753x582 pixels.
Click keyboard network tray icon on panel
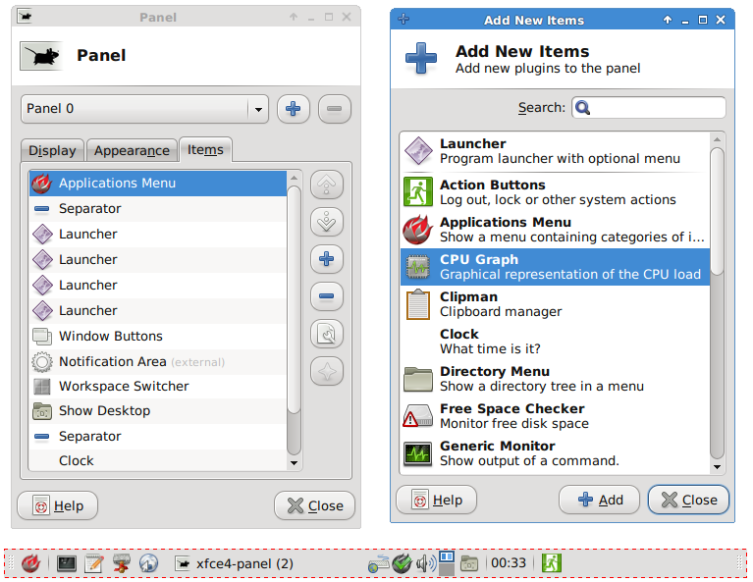[379, 563]
